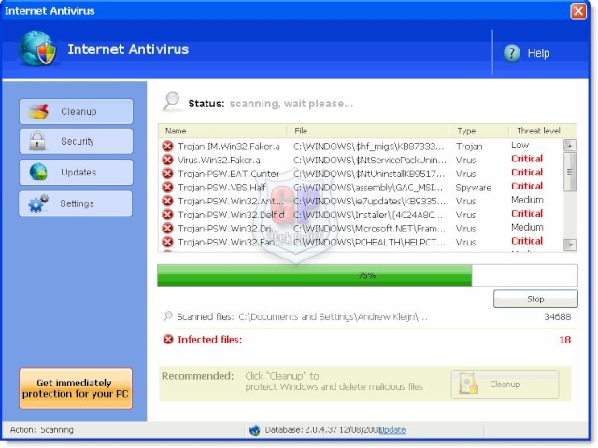Click the file path C:\WINDOWS\assembly\GAC_MSI...
The height and width of the screenshot is (448, 598).
pos(368,188)
